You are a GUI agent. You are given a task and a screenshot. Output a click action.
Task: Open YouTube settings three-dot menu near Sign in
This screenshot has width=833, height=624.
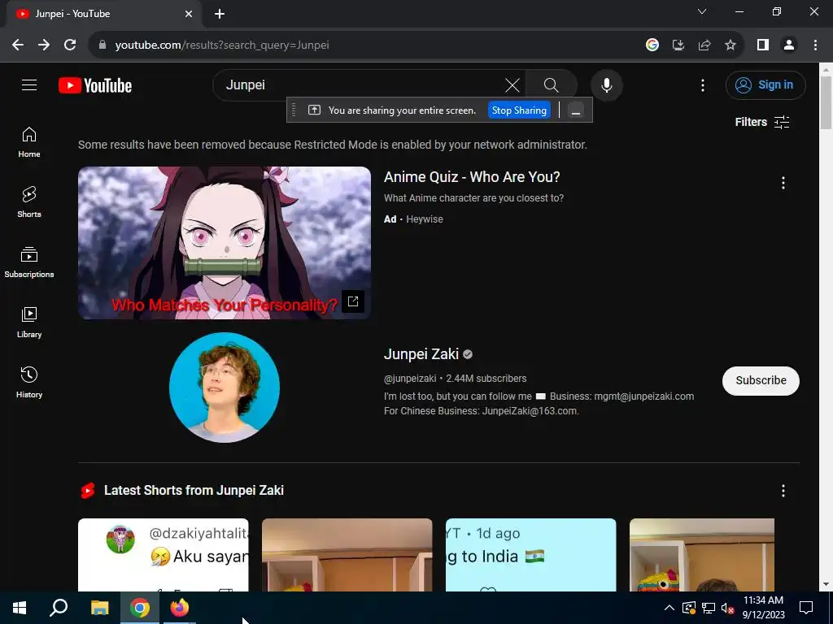point(703,85)
